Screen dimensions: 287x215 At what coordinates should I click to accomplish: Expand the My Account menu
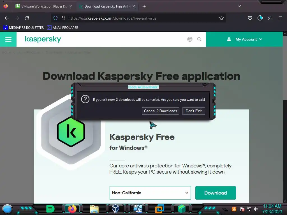coord(244,39)
